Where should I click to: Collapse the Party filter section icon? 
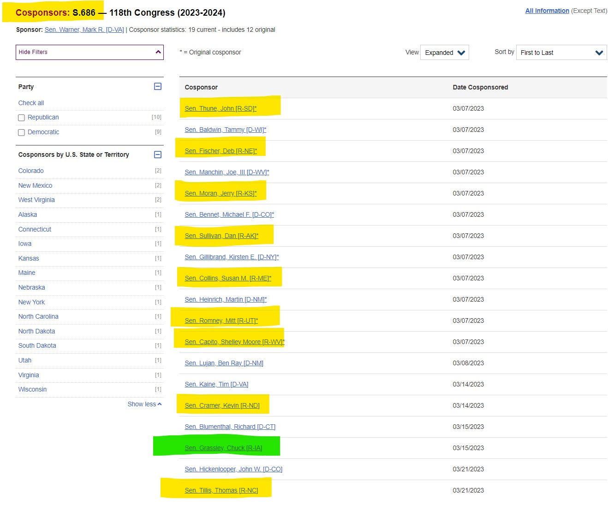pos(158,86)
